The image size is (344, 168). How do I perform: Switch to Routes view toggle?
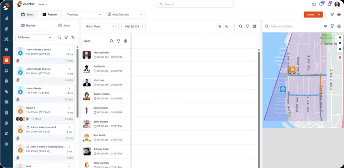point(49,14)
